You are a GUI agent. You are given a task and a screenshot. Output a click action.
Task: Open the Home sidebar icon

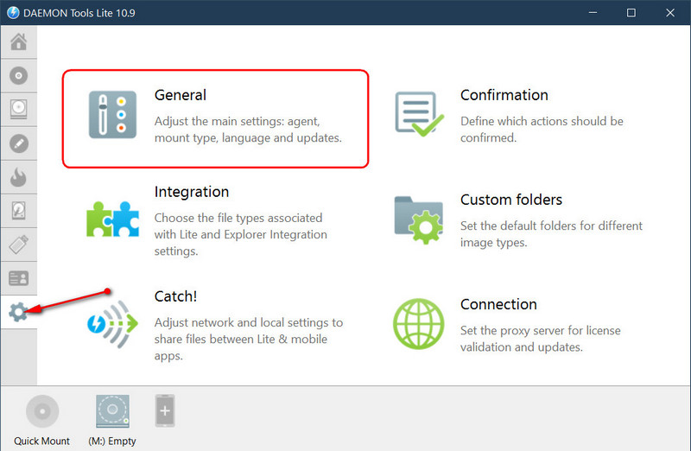click(x=18, y=41)
